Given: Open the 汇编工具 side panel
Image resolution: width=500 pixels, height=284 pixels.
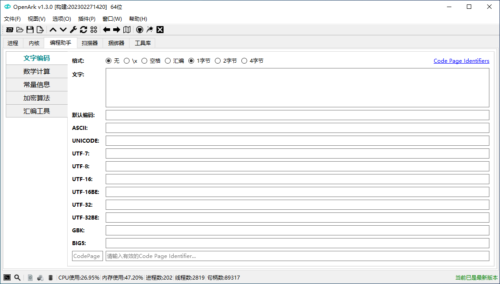Looking at the screenshot, I should [37, 111].
